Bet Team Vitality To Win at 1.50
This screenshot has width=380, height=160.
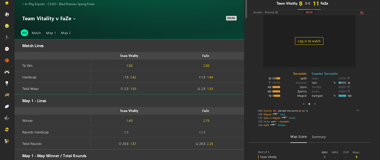click(129, 66)
